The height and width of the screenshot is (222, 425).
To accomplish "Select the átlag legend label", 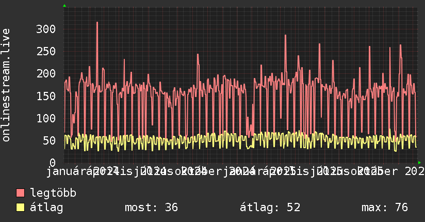I will pyautogui.click(x=46, y=208).
